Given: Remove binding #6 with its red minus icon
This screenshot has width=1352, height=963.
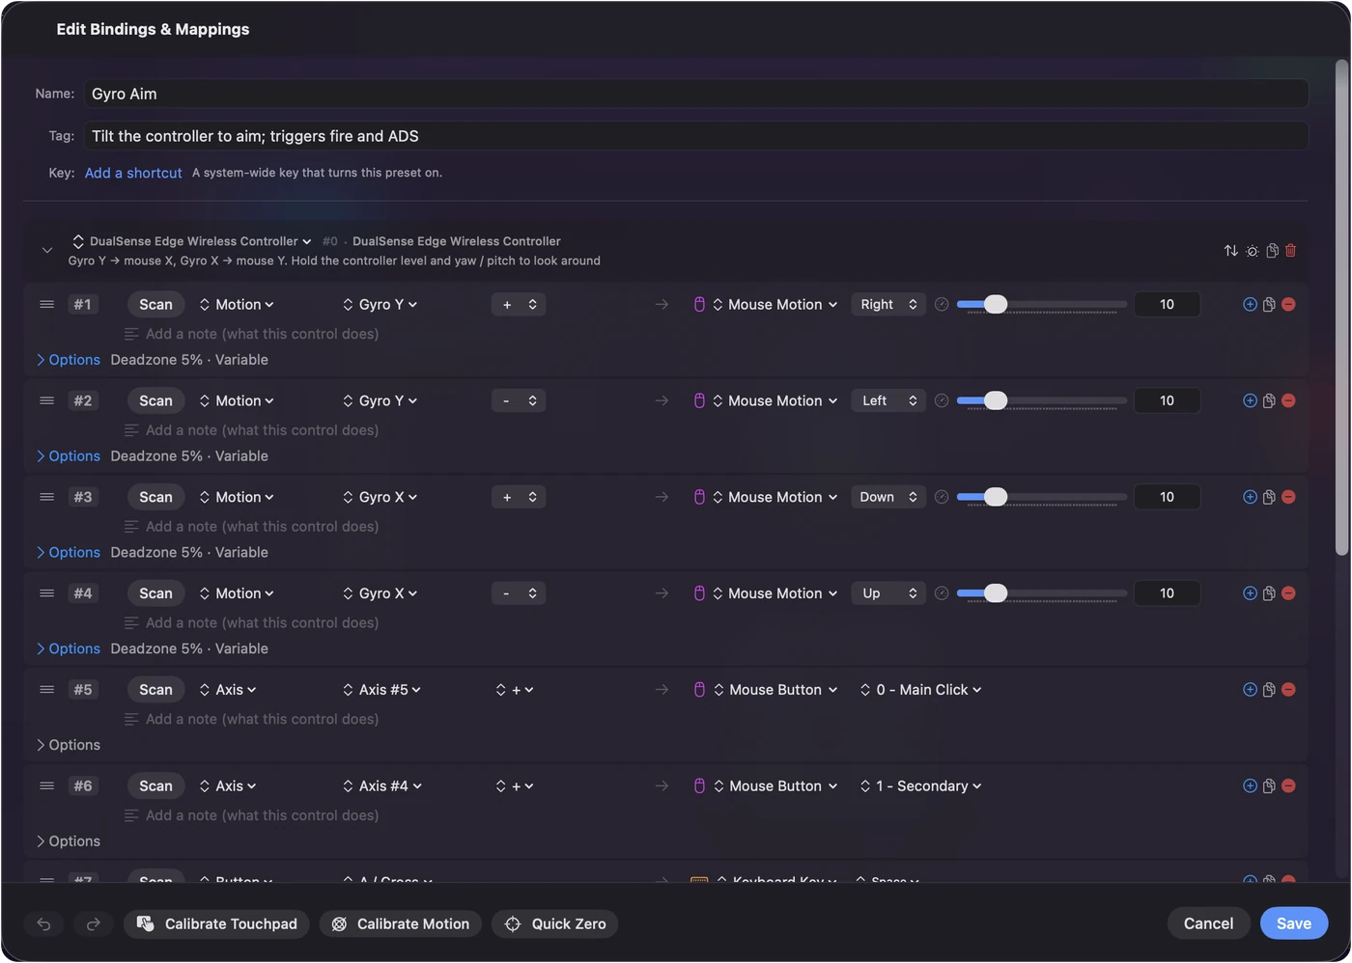Looking at the screenshot, I should [1288, 787].
